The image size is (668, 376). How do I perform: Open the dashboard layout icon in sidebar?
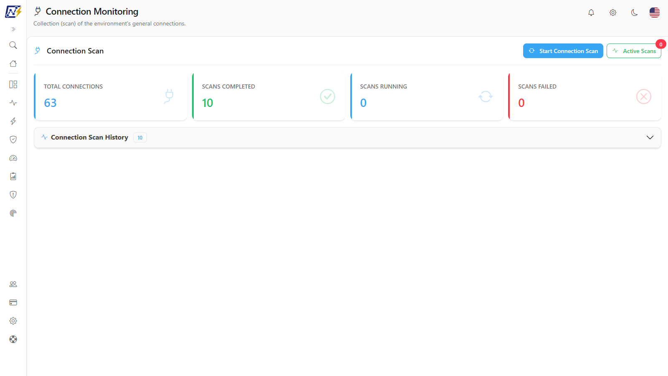pos(13,84)
